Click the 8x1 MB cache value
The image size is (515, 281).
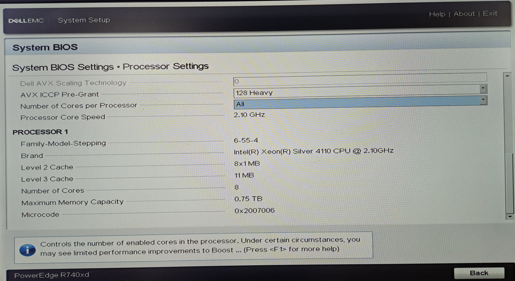[247, 163]
